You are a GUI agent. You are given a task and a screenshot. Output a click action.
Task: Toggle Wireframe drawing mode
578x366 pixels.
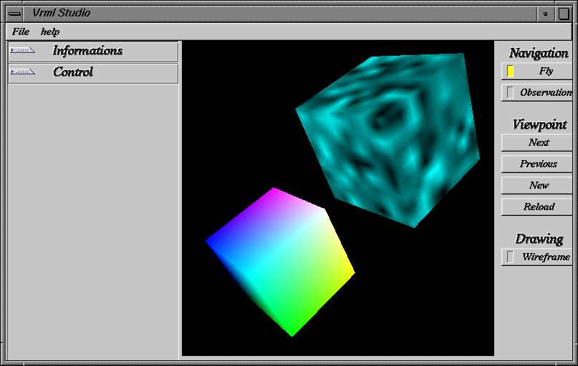tap(537, 257)
